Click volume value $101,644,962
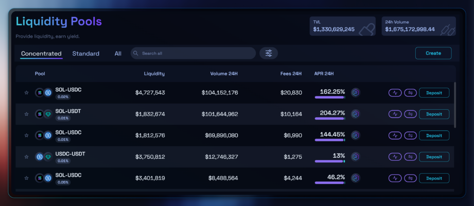This screenshot has height=206, width=474. (x=220, y=114)
